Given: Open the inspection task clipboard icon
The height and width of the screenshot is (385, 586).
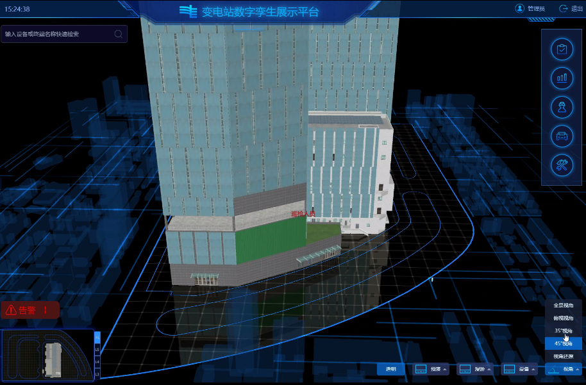Looking at the screenshot, I should point(561,49).
